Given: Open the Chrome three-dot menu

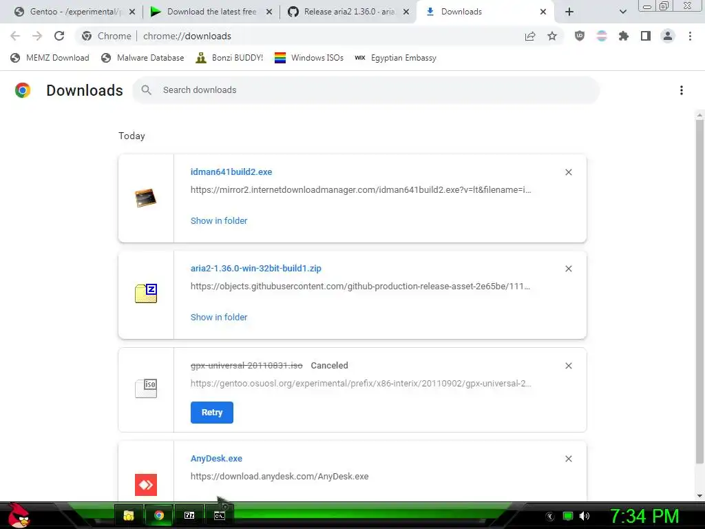Looking at the screenshot, I should [x=690, y=36].
